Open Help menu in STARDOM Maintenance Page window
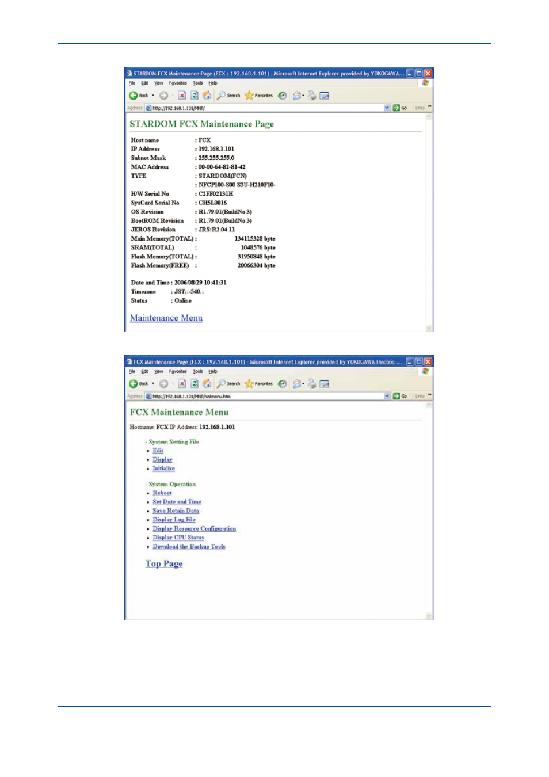The width and height of the screenshot is (549, 777). [213, 83]
